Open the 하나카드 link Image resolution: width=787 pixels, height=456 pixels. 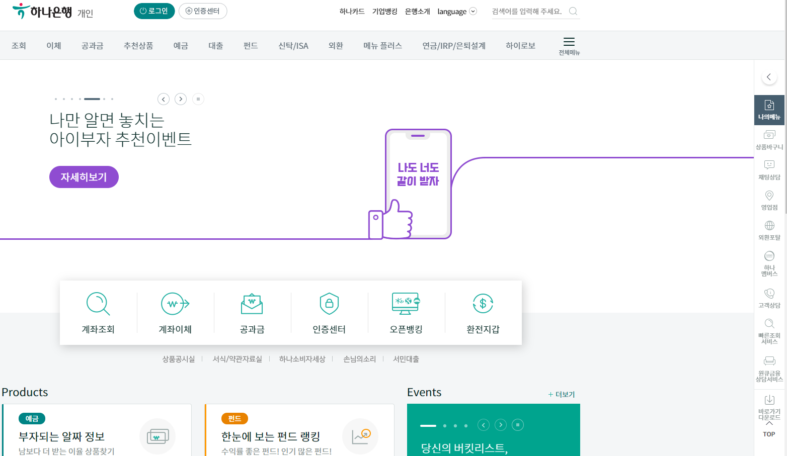(352, 11)
